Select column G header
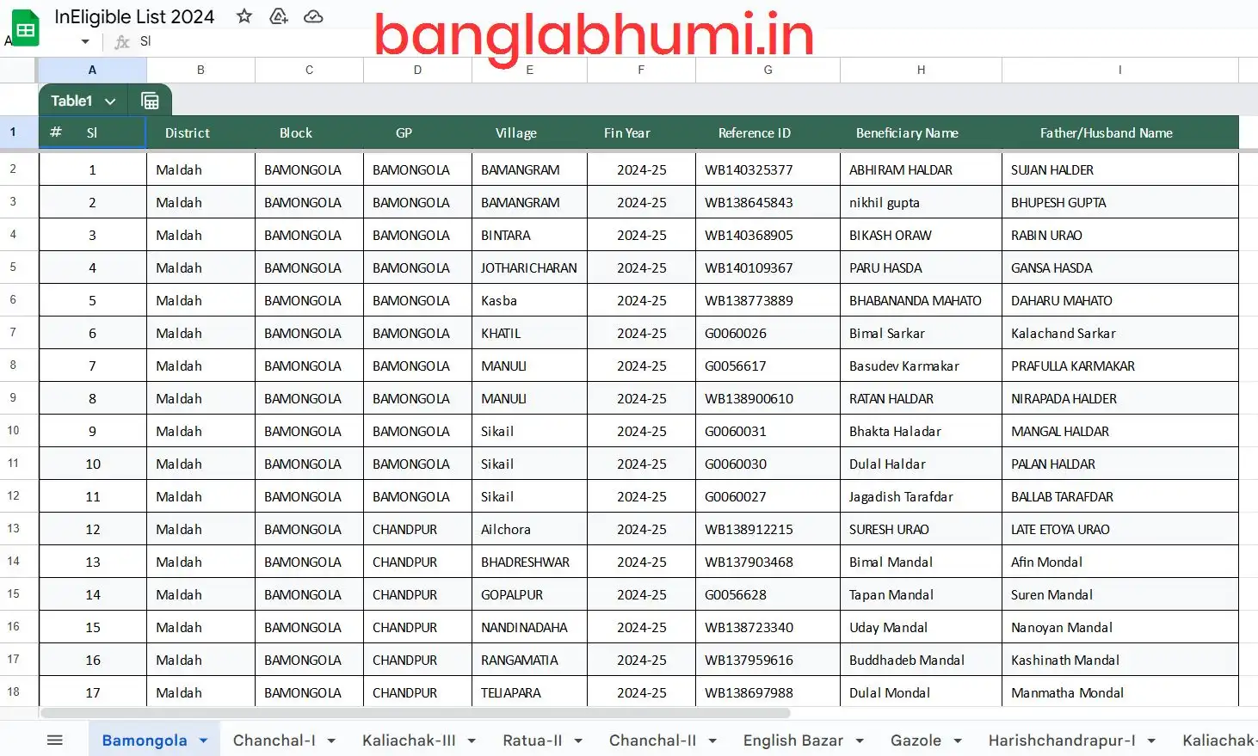This screenshot has height=756, width=1258. (x=768, y=70)
